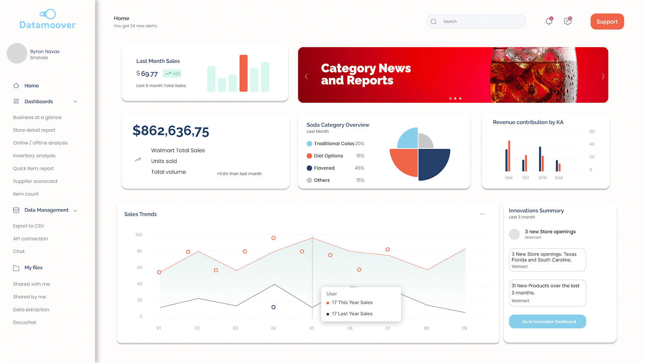The width and height of the screenshot is (645, 363).
Task: Collapse the Data Management chevron
Action: click(75, 210)
